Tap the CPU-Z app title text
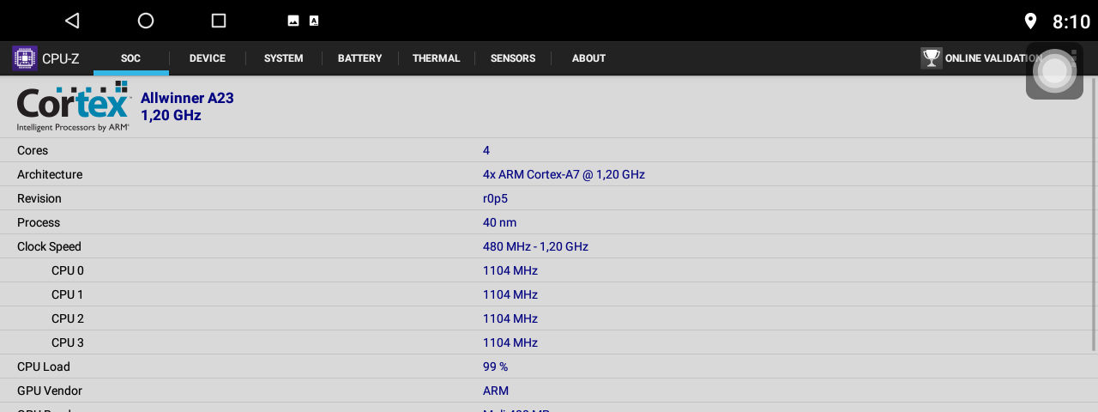This screenshot has width=1098, height=412. (x=60, y=58)
